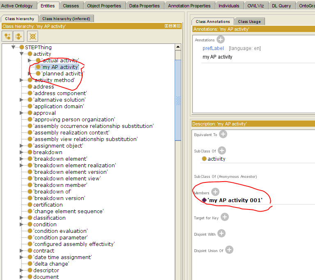
Task: Add a new annotation with plus icon
Action: (221, 40)
